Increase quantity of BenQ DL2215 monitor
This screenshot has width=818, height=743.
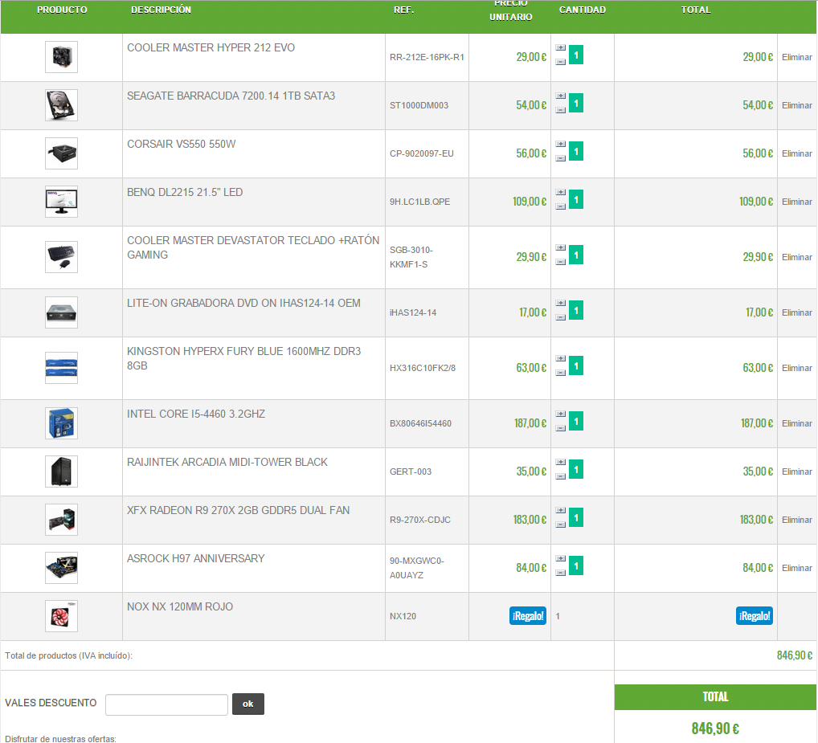(x=560, y=193)
